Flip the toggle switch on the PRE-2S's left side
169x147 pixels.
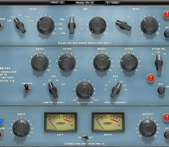(x=1, y=135)
